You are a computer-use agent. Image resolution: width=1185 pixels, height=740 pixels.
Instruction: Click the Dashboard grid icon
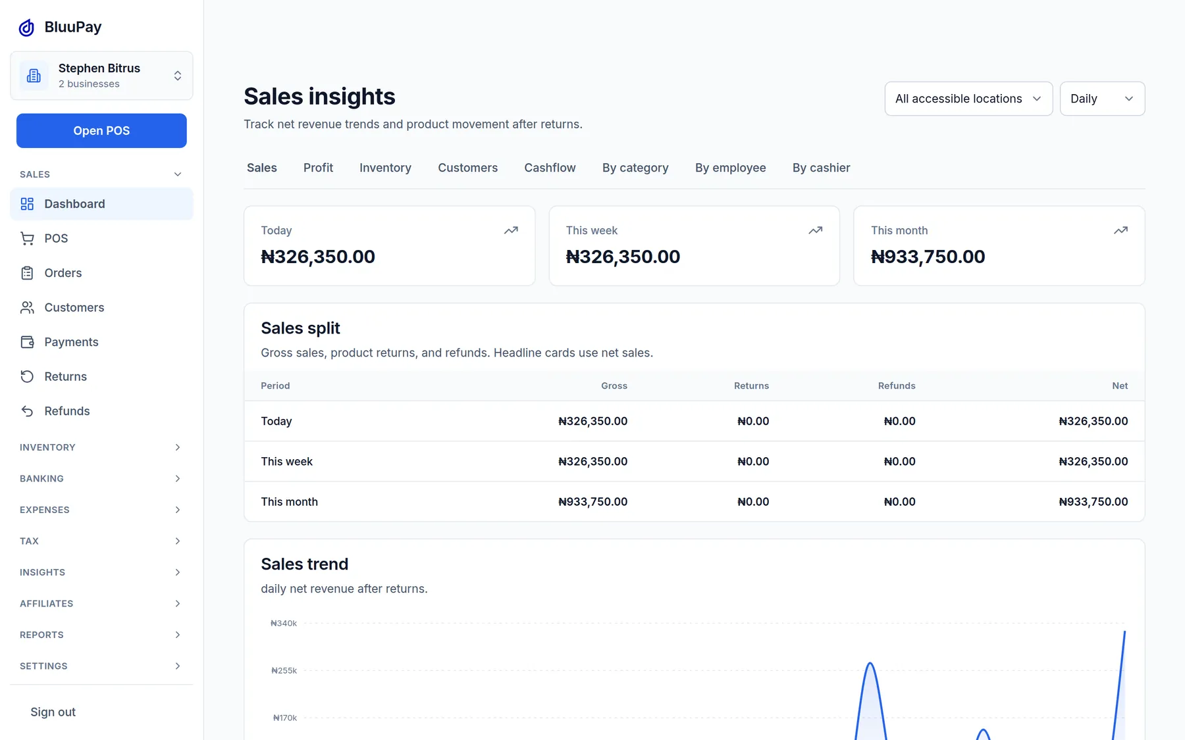(x=27, y=204)
